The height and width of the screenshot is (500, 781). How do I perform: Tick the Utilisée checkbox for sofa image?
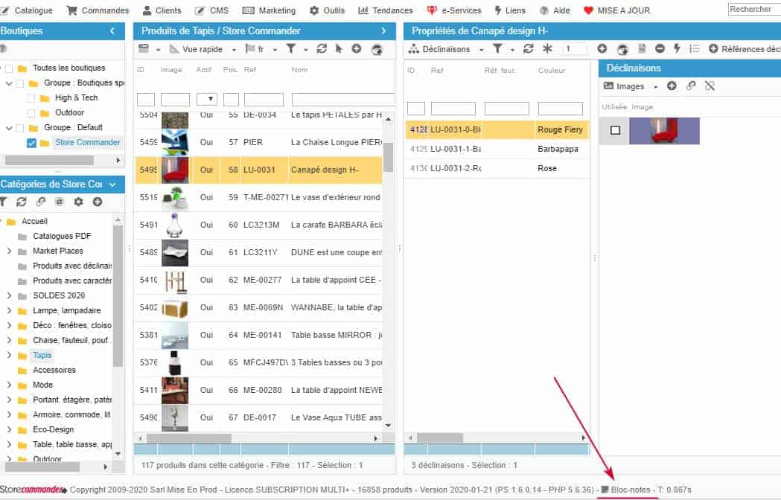pyautogui.click(x=615, y=130)
